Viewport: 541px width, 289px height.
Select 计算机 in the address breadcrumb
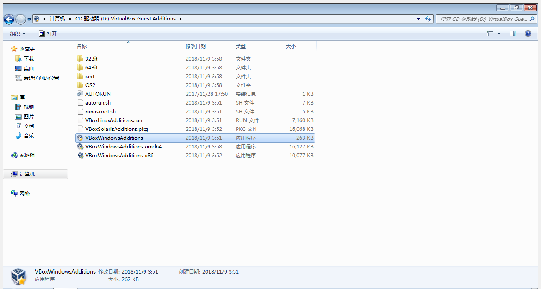click(57, 19)
